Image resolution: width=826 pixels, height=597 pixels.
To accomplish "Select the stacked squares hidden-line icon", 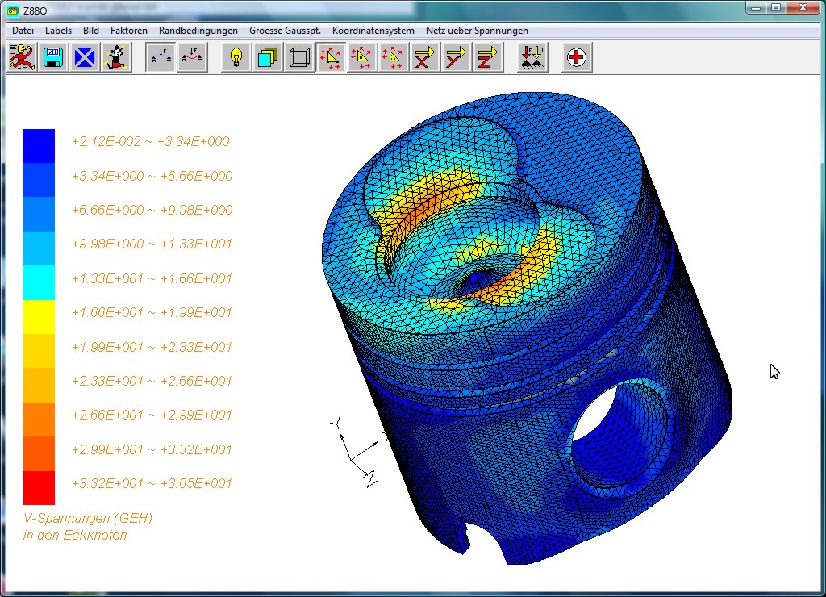I will [x=268, y=58].
